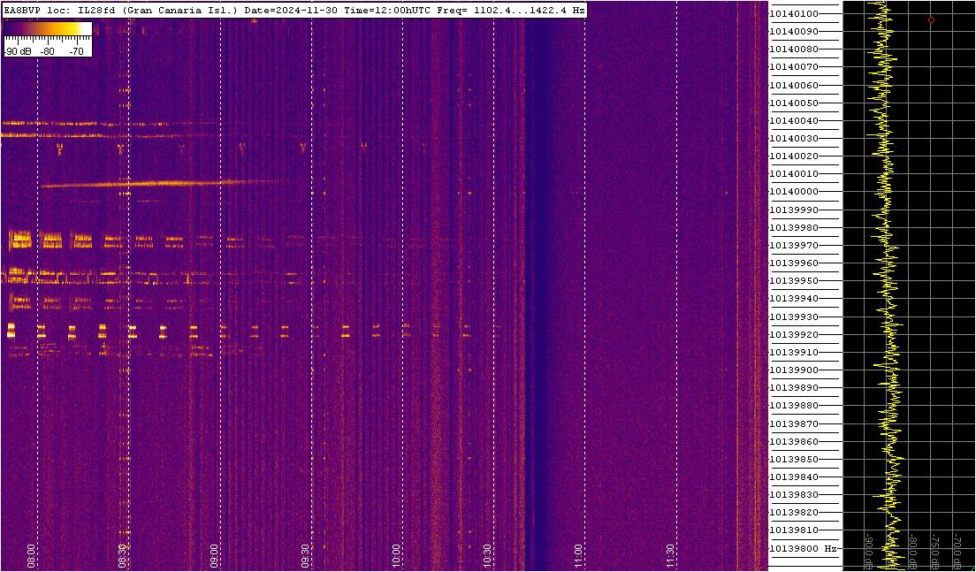Select the red circle marker in the spectrum panel

[931, 20]
